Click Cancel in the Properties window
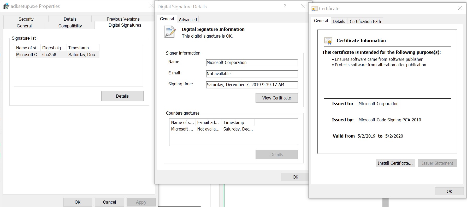467x207 pixels. tap(109, 202)
